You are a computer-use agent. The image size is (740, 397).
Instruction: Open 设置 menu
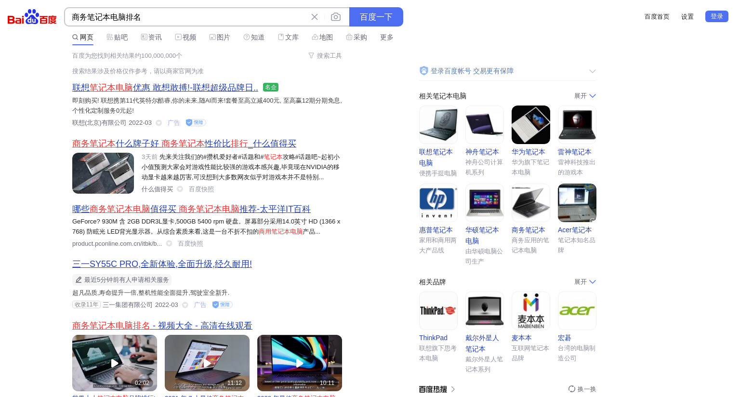point(687,16)
